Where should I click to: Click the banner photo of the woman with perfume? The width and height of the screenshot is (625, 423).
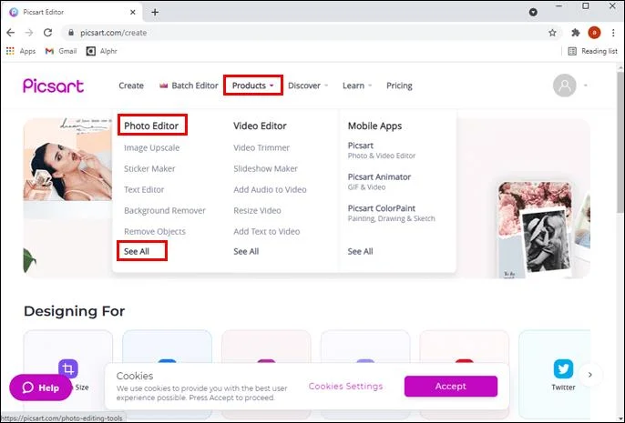(67, 159)
